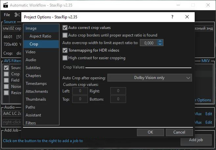Image resolution: width=216 pixels, height=150 pixels.
Task: Click the AVS Filters section link
Action: click(12, 61)
